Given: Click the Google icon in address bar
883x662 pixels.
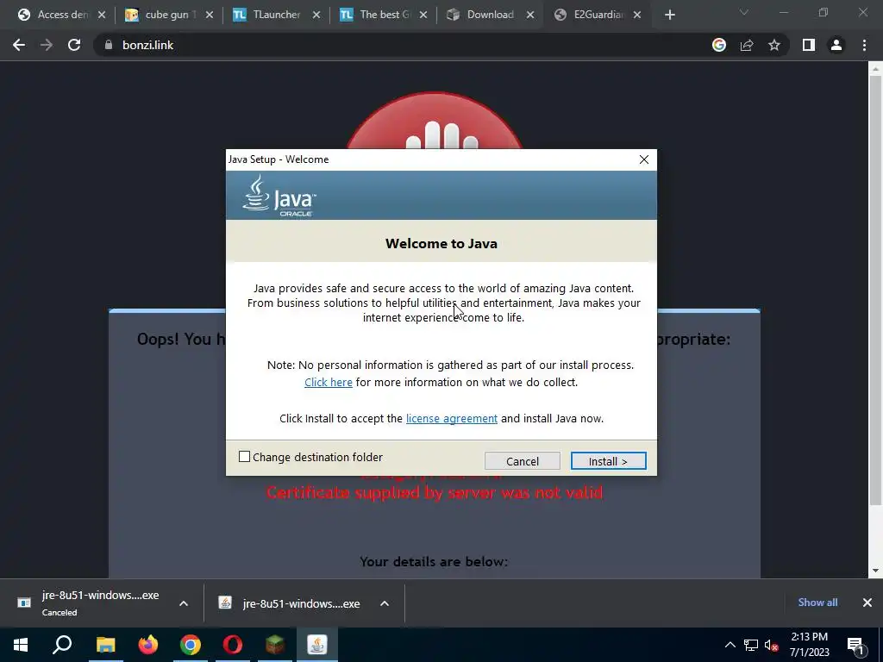Looking at the screenshot, I should (718, 45).
